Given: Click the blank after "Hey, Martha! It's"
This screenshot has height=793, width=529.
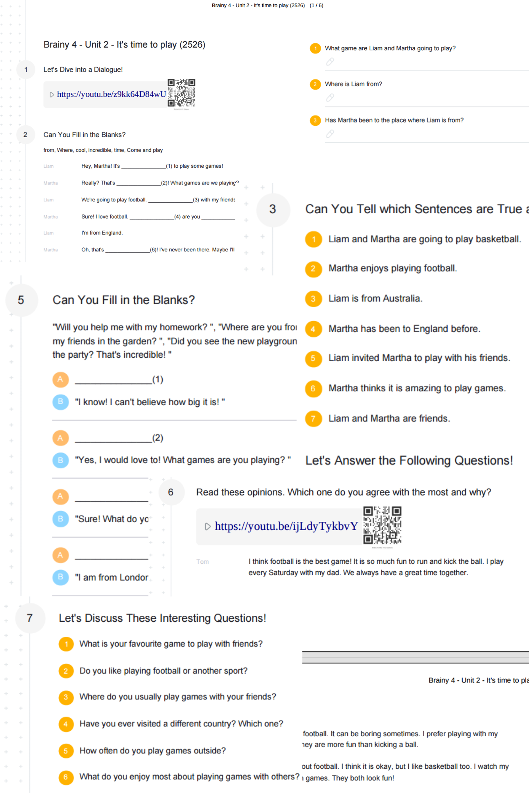Looking at the screenshot, I should point(143,167).
